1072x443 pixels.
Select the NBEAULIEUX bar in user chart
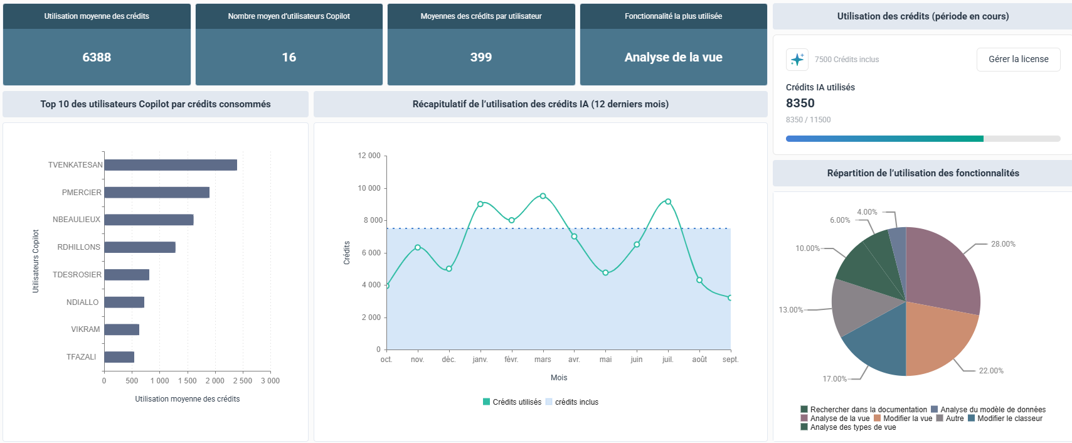pos(149,220)
